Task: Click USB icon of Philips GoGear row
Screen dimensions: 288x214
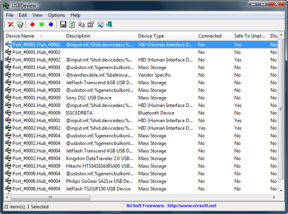Action: pos(8,181)
